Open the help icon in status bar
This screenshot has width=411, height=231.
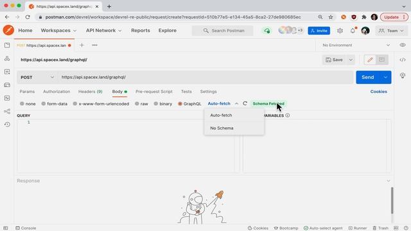pos(406,228)
